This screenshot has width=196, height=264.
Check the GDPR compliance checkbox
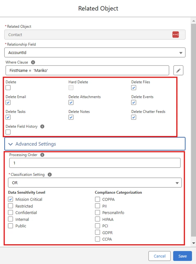point(97,232)
